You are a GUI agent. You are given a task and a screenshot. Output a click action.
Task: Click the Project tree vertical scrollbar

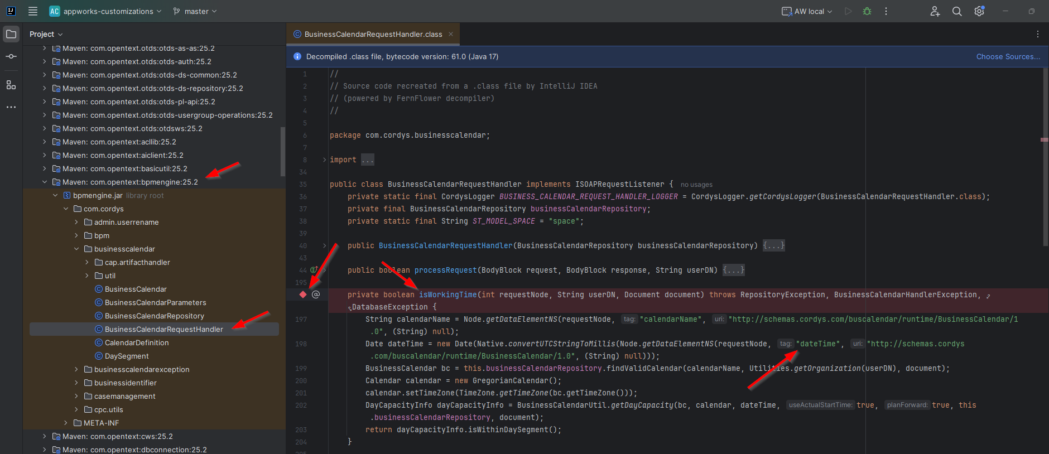[283, 151]
